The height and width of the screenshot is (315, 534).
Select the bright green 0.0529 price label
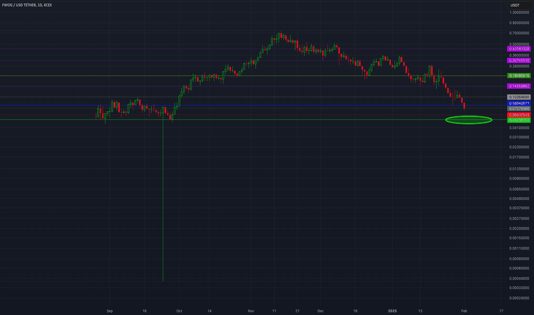tap(519, 120)
